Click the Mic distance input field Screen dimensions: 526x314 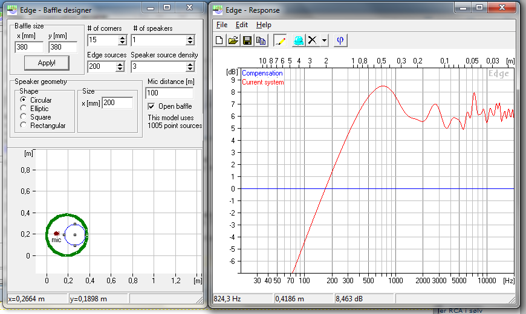pyautogui.click(x=169, y=93)
